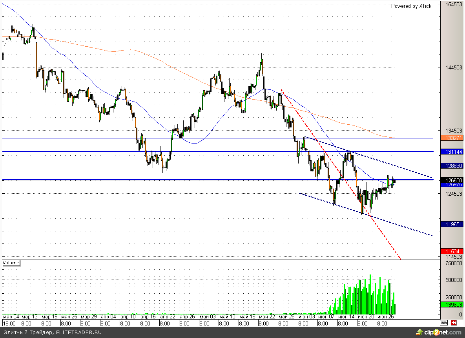The image size is (465, 338).
Task: Click the 'апр 16' date on time axis
Action: [148, 316]
